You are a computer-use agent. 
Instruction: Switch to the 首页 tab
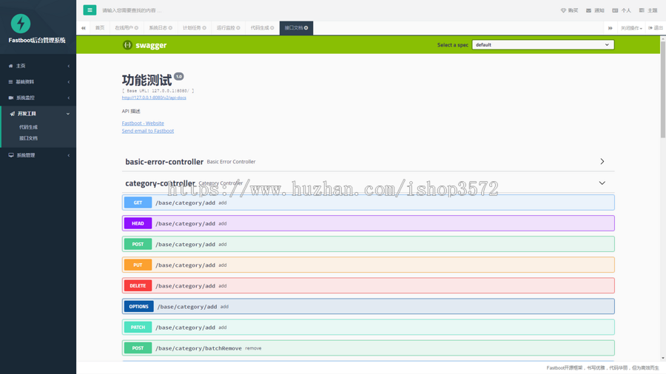pyautogui.click(x=100, y=28)
